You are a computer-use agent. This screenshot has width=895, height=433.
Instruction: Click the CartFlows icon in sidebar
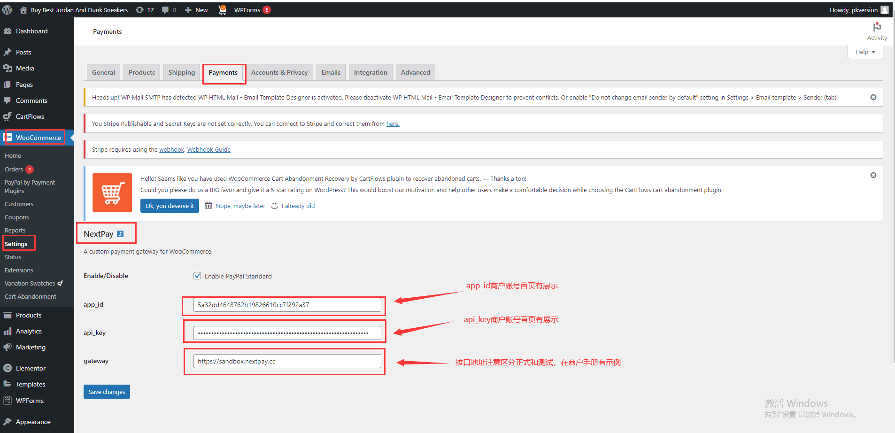(8, 116)
